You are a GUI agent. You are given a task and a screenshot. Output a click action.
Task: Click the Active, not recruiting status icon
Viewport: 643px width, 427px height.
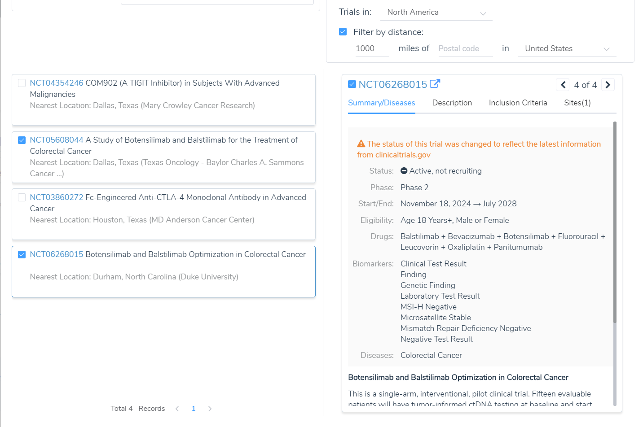[x=404, y=171]
